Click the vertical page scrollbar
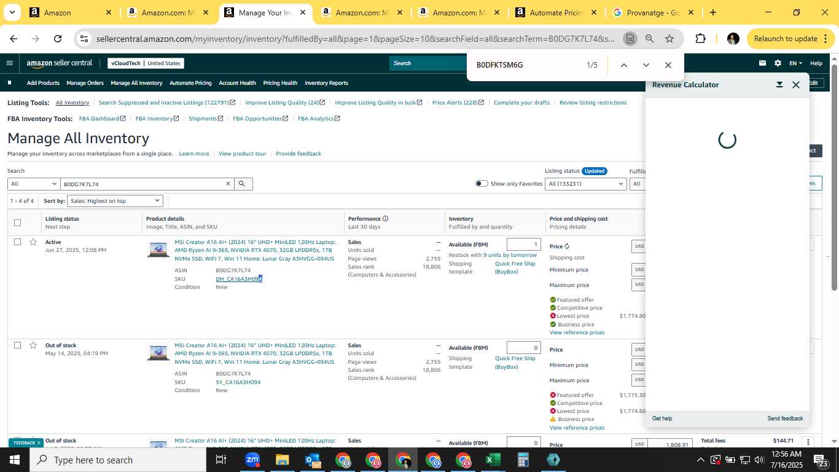Image resolution: width=839 pixels, height=472 pixels. (834, 178)
